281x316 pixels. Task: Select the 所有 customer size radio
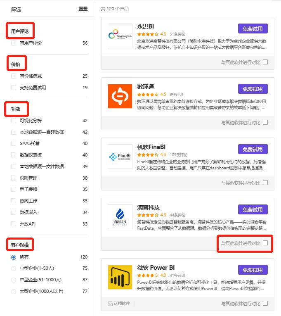point(14,257)
